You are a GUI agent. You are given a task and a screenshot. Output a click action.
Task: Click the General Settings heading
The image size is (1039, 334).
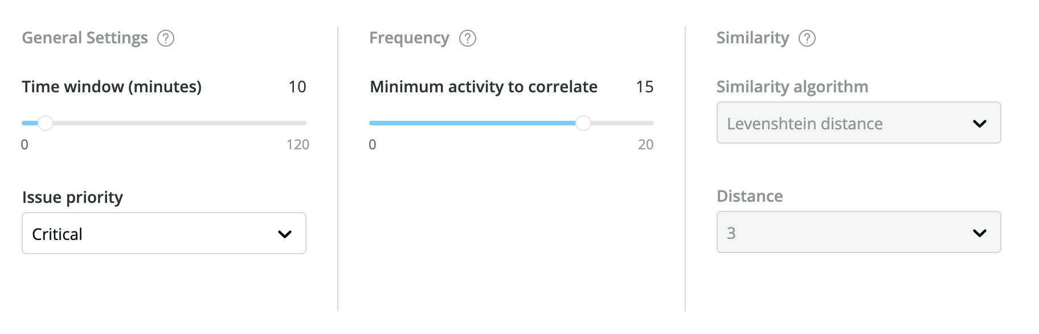tap(85, 38)
